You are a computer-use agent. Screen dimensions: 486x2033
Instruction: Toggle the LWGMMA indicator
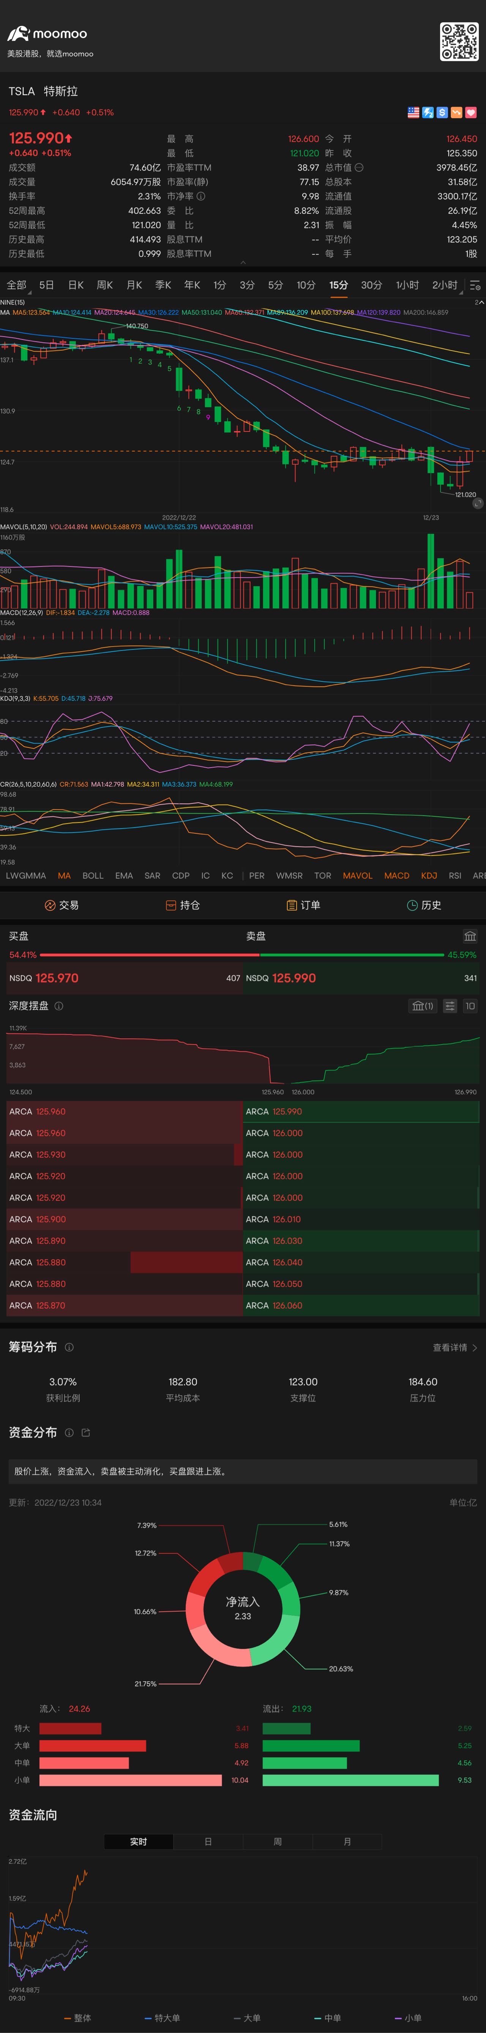coord(26,876)
